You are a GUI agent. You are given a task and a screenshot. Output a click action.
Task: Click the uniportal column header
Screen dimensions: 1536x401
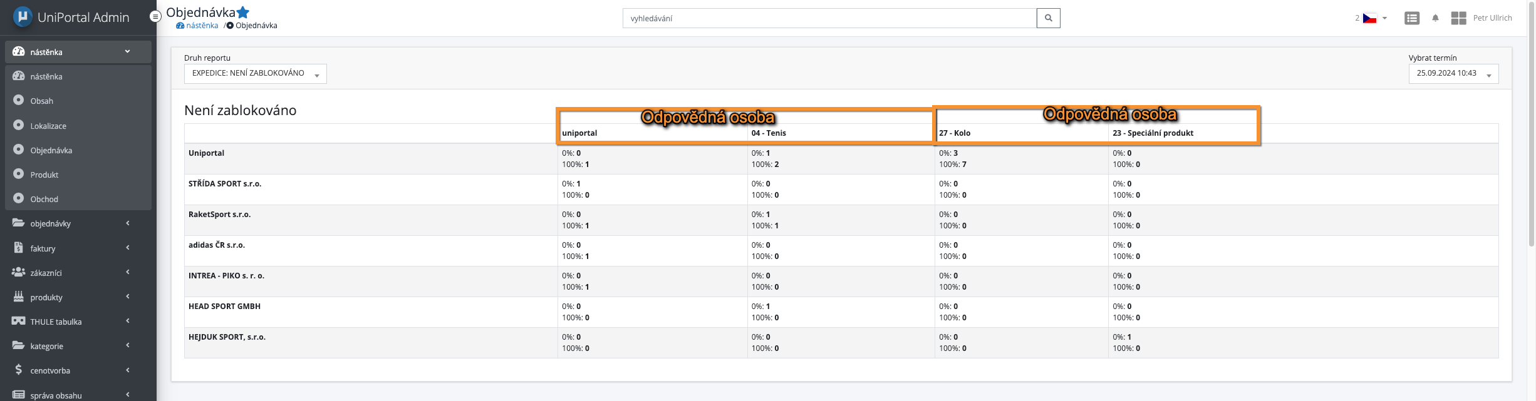click(x=579, y=133)
